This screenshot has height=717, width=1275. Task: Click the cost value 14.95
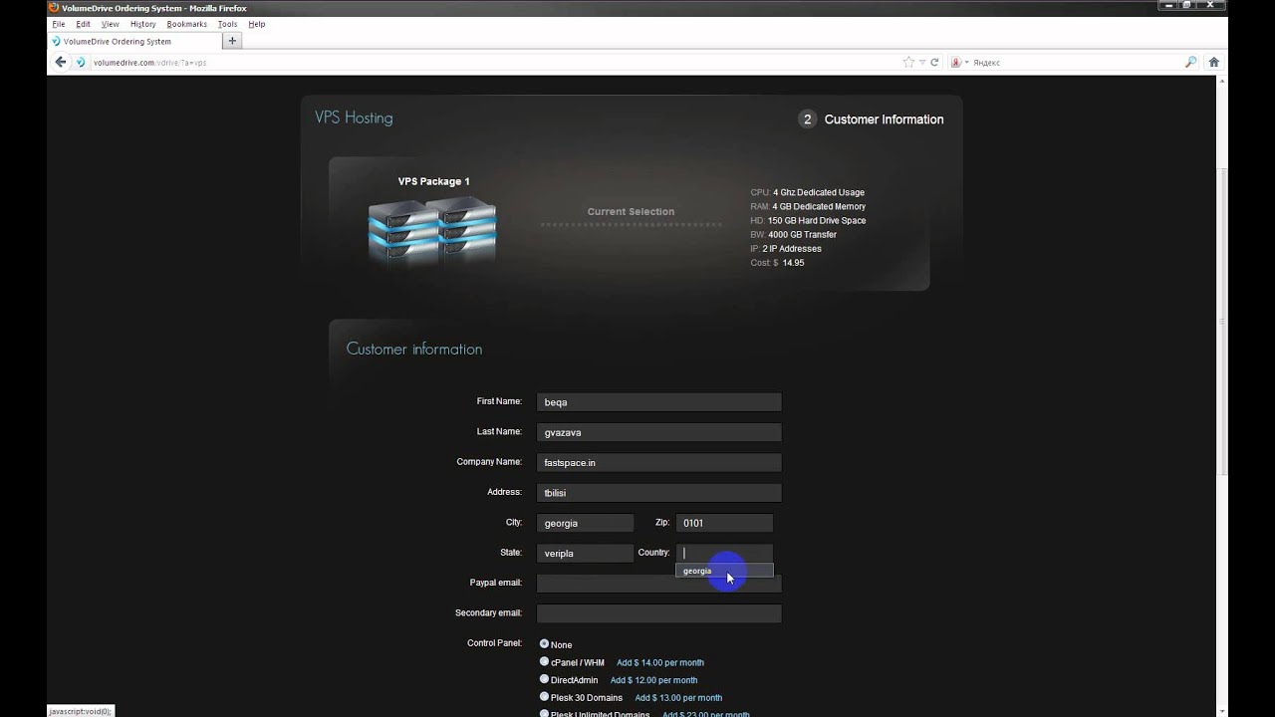click(x=793, y=263)
